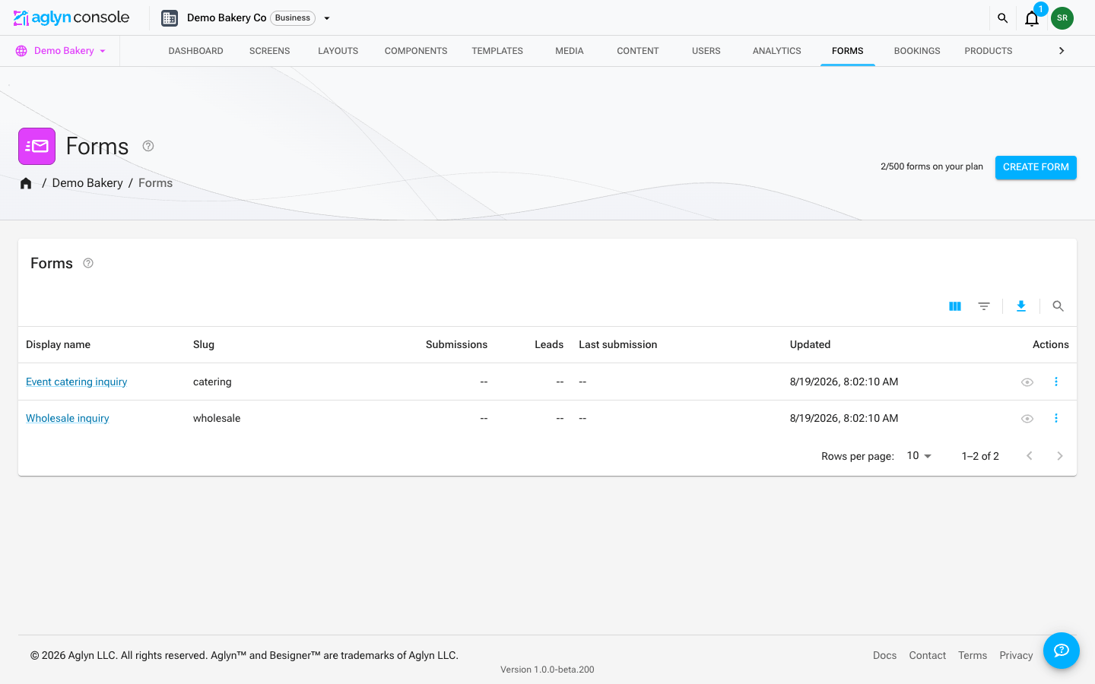Open the Privacy footer link
The width and height of the screenshot is (1095, 684).
1016,655
